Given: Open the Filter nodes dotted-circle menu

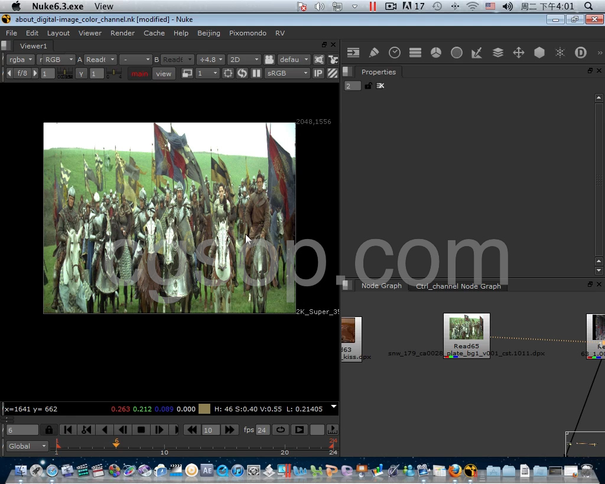Looking at the screenshot, I should click(457, 53).
